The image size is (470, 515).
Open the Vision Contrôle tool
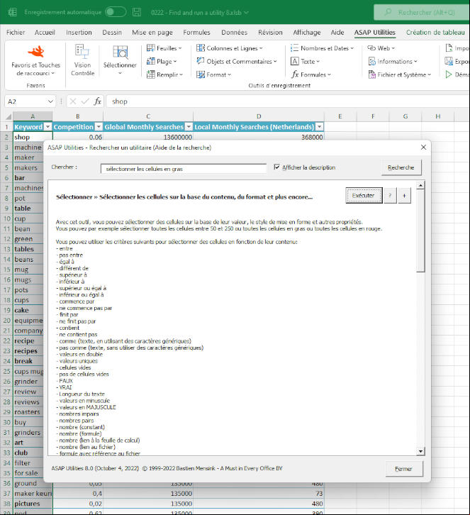point(82,60)
